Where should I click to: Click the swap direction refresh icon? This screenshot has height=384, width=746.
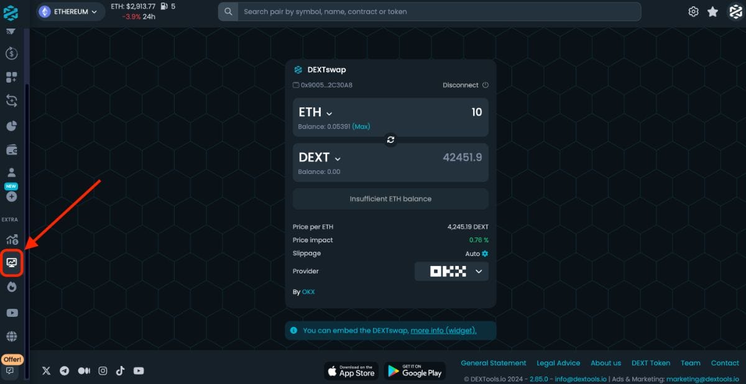(390, 140)
